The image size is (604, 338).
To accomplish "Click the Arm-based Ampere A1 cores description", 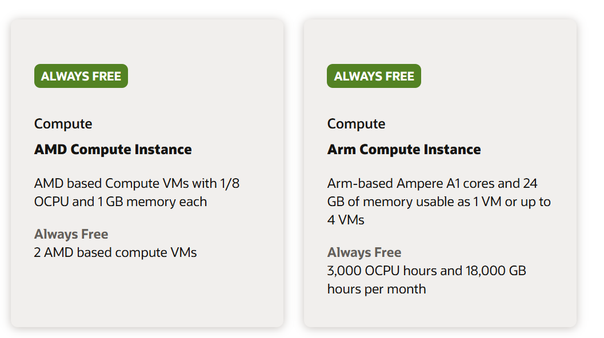I will (439, 202).
